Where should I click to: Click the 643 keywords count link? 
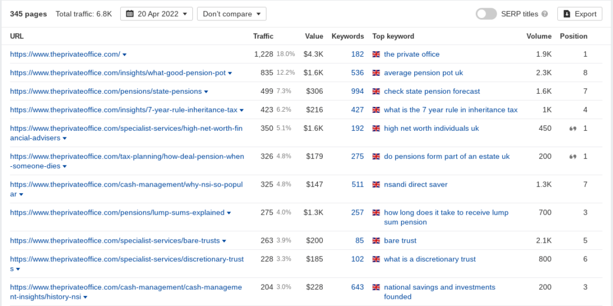coord(357,287)
